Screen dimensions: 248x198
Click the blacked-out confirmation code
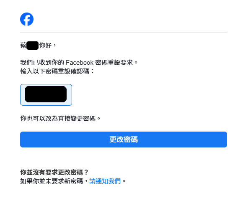(x=46, y=94)
